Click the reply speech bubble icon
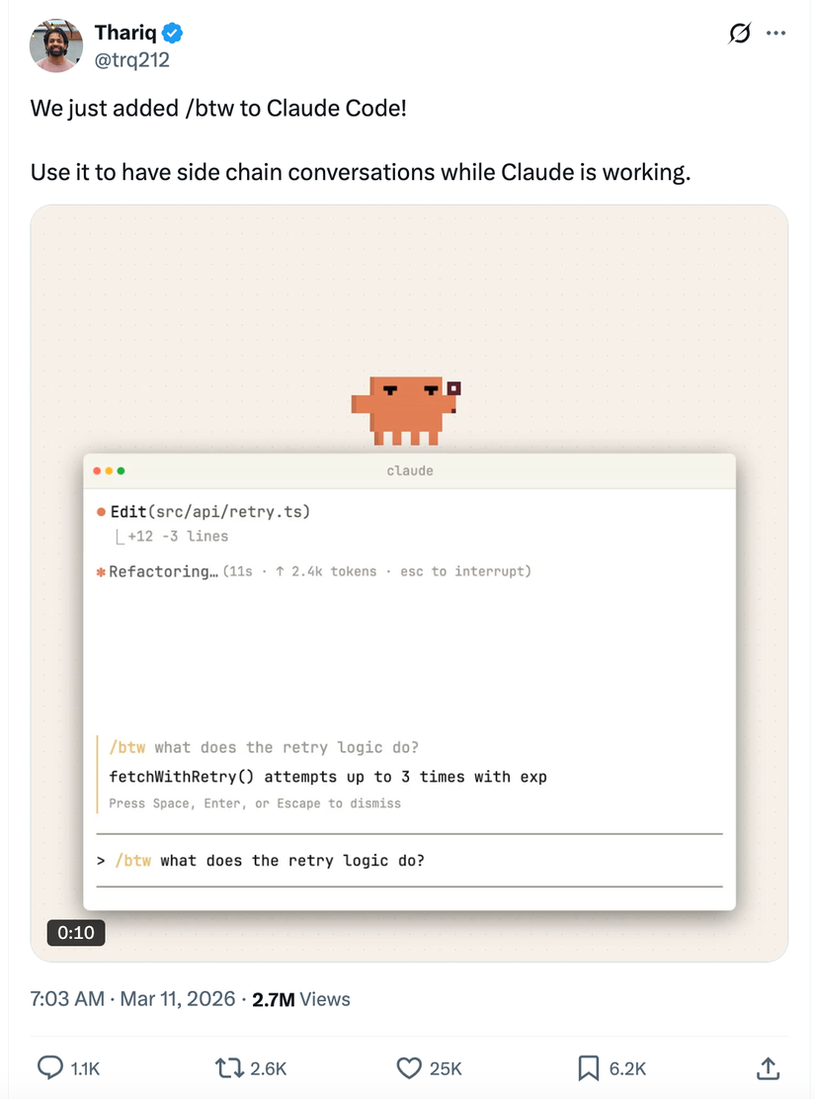 (50, 1067)
